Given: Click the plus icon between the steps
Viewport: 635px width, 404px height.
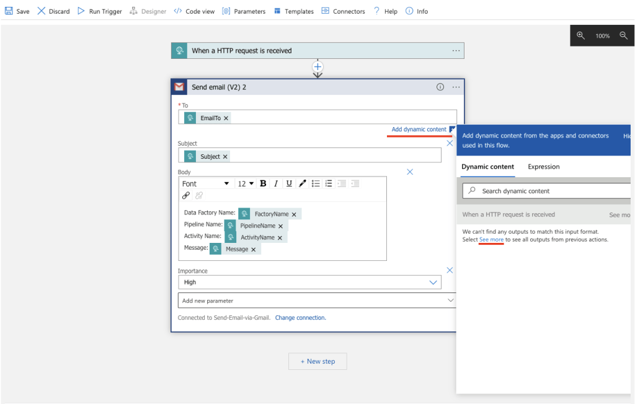Looking at the screenshot, I should [x=317, y=66].
